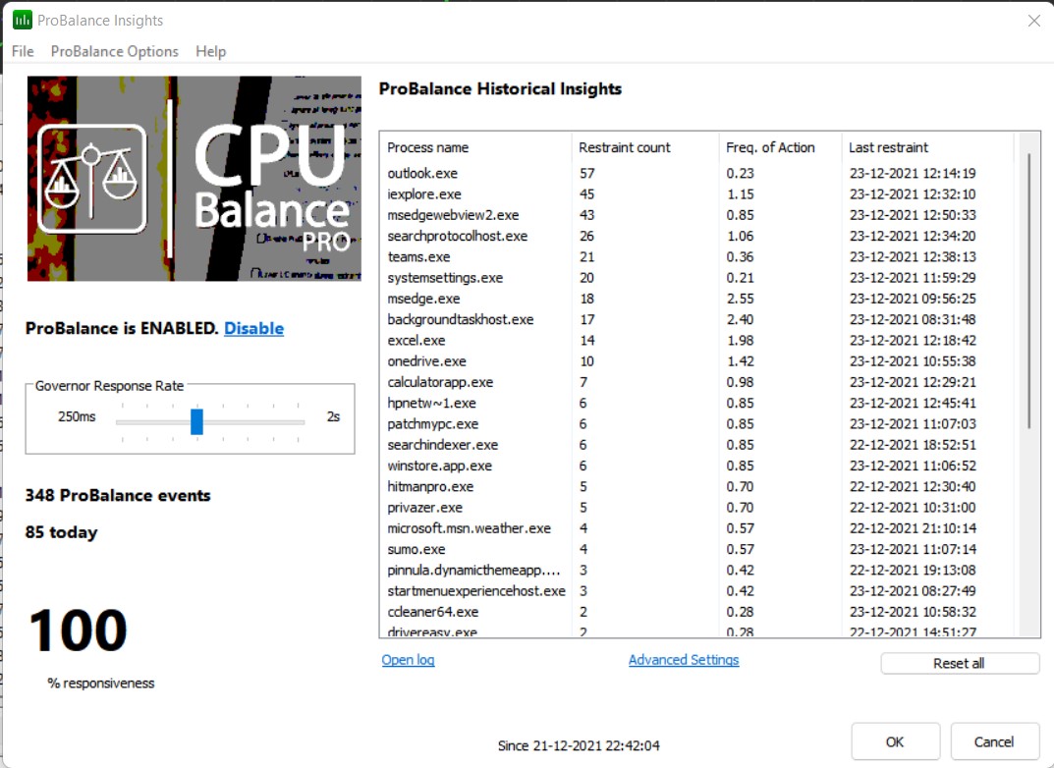The width and height of the screenshot is (1054, 768).
Task: Click the 2s slider maximum label
Action: point(333,416)
